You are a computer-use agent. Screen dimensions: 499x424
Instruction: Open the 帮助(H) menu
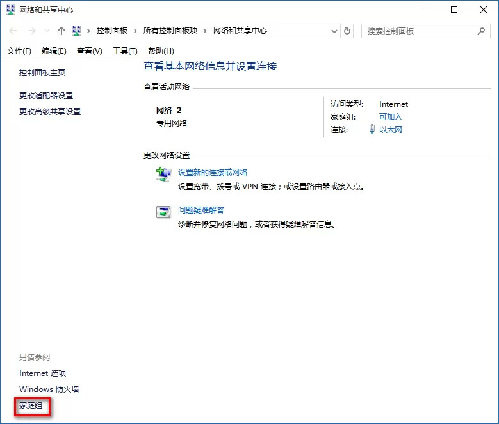coord(161,51)
